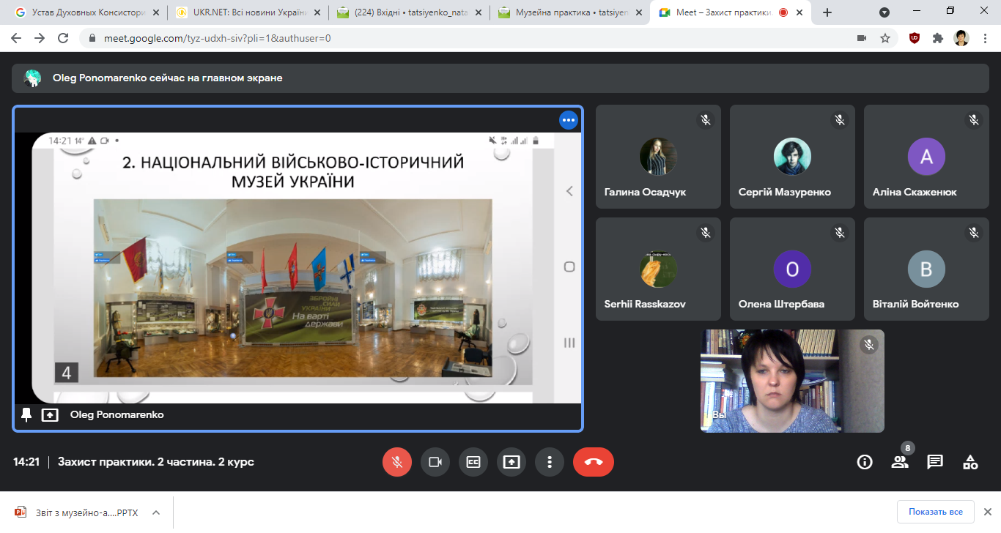Click muted mic icon on Віталій Войтенко tile
This screenshot has height=533, width=1001.
click(x=974, y=233)
